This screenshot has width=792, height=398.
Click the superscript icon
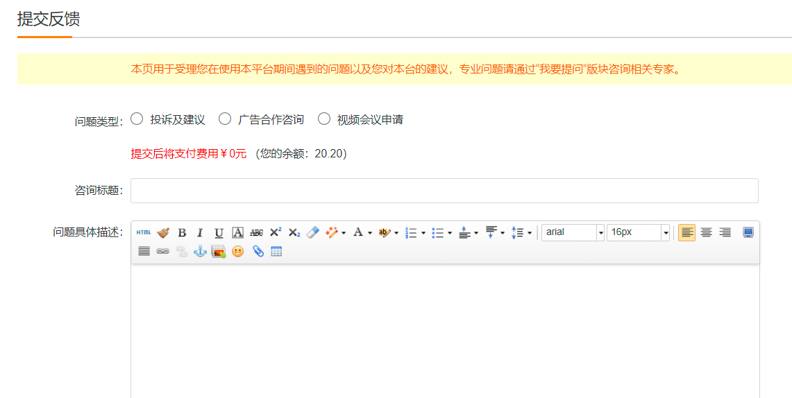276,233
